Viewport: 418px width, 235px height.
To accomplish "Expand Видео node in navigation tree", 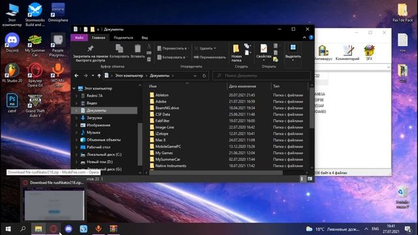I will click(x=76, y=103).
